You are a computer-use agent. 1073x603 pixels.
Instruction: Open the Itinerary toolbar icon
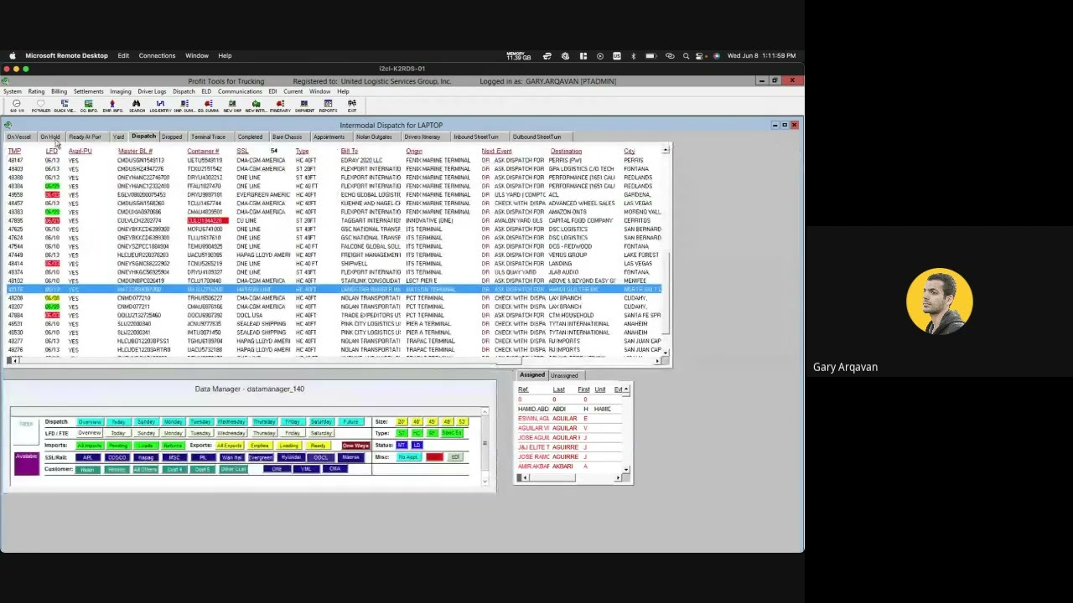coord(280,106)
